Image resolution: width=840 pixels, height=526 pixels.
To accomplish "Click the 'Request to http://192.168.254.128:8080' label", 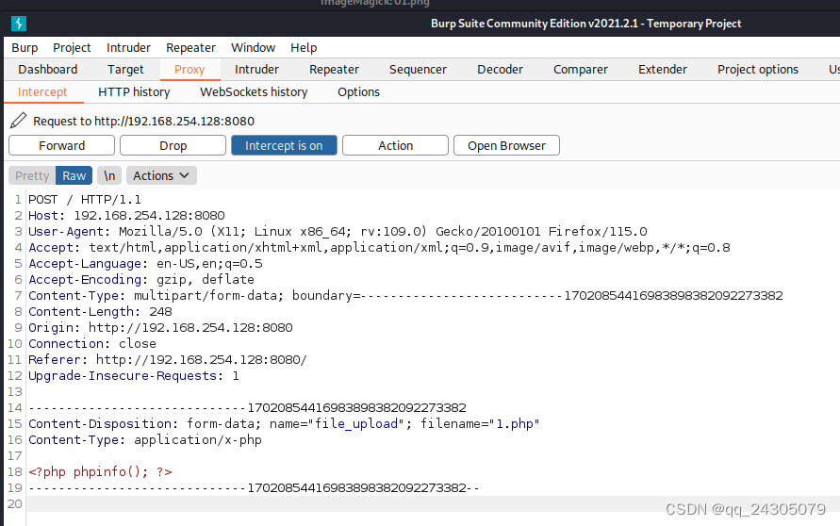I will [143, 121].
